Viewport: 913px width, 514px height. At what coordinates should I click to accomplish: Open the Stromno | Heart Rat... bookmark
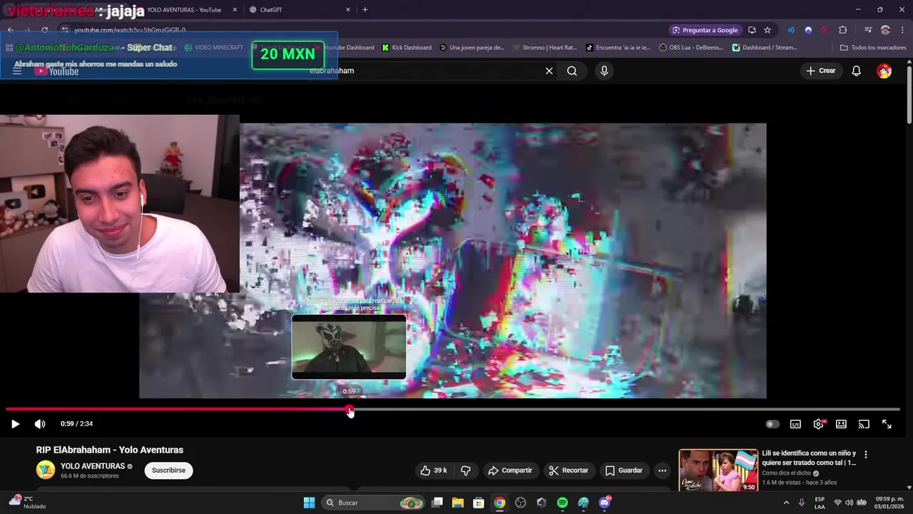(544, 48)
